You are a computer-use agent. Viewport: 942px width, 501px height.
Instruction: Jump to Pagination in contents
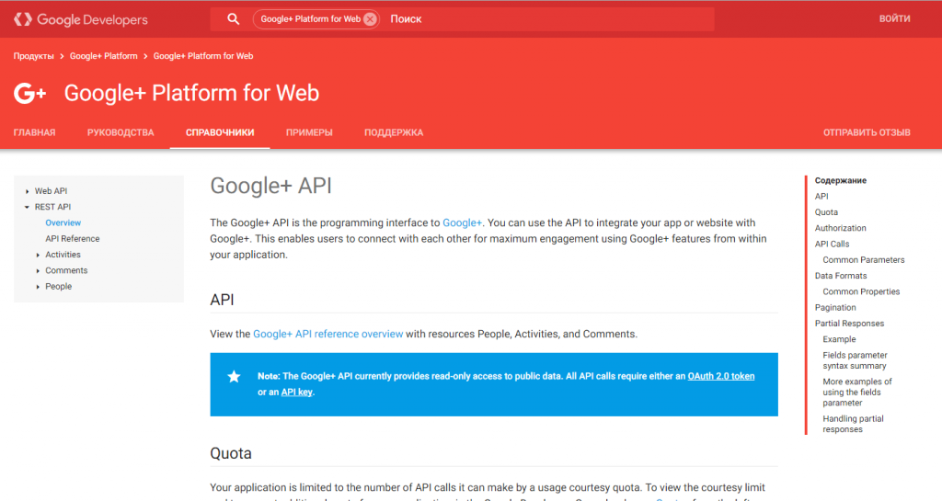tap(835, 308)
